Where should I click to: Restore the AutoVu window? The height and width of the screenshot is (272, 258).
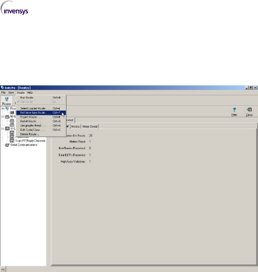click(x=251, y=88)
